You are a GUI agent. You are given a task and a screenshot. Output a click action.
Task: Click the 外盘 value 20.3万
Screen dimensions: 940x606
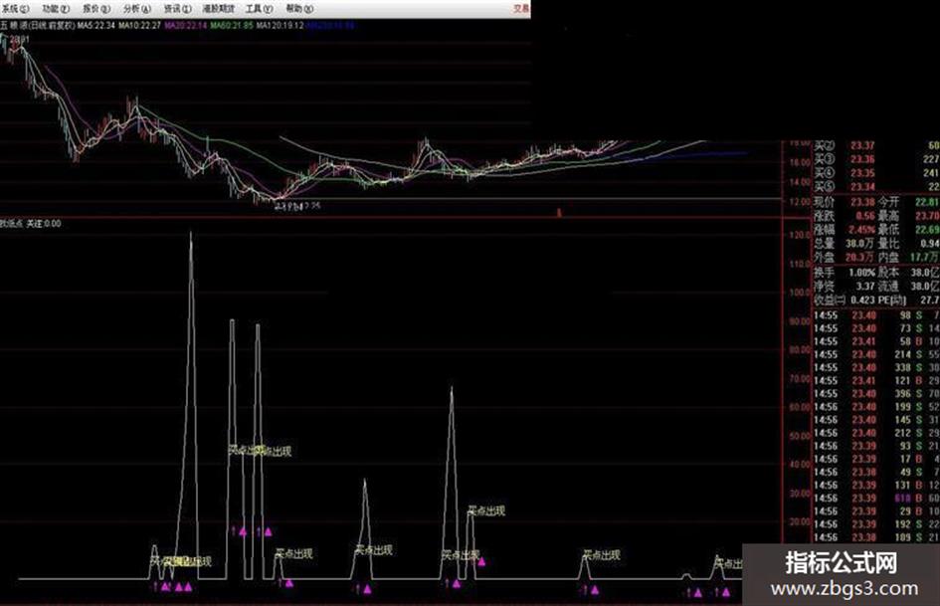(x=859, y=257)
